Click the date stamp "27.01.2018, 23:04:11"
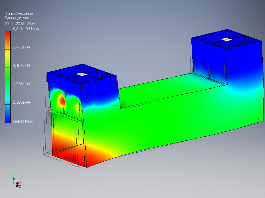This screenshot has width=265, height=198. coord(24,23)
